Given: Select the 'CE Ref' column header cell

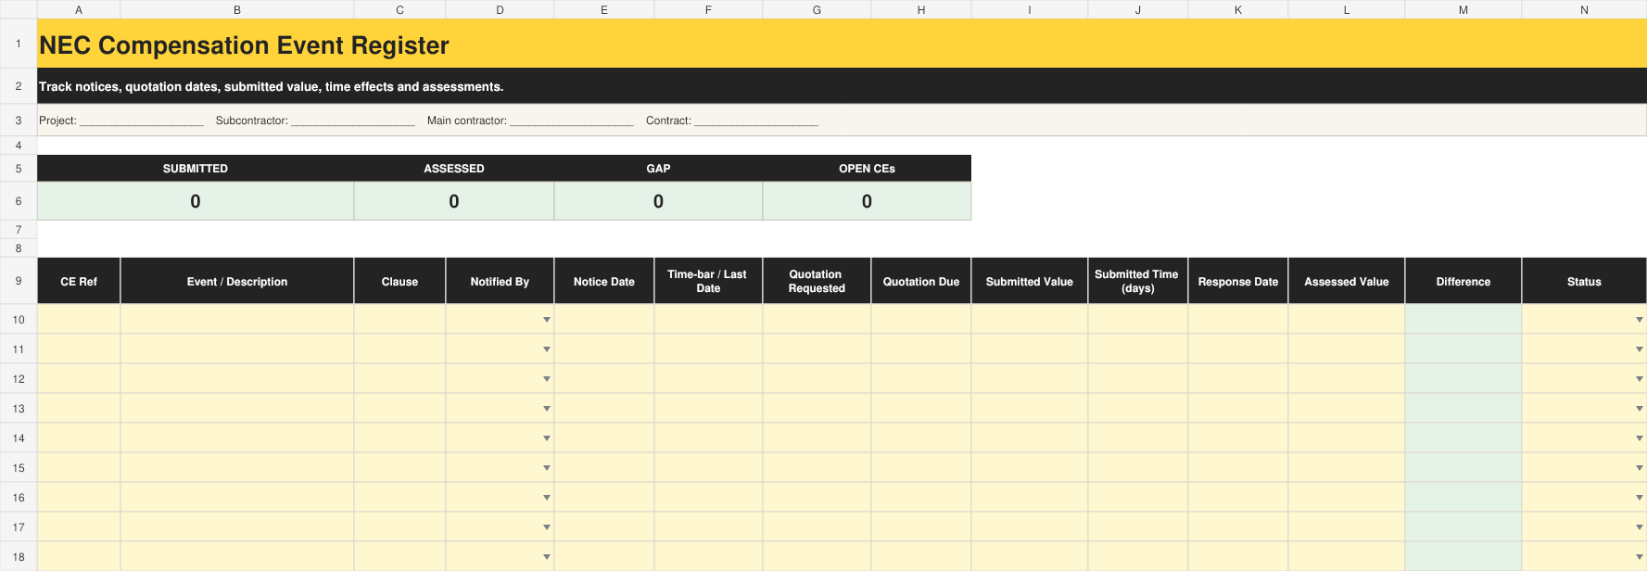Looking at the screenshot, I should point(79,281).
